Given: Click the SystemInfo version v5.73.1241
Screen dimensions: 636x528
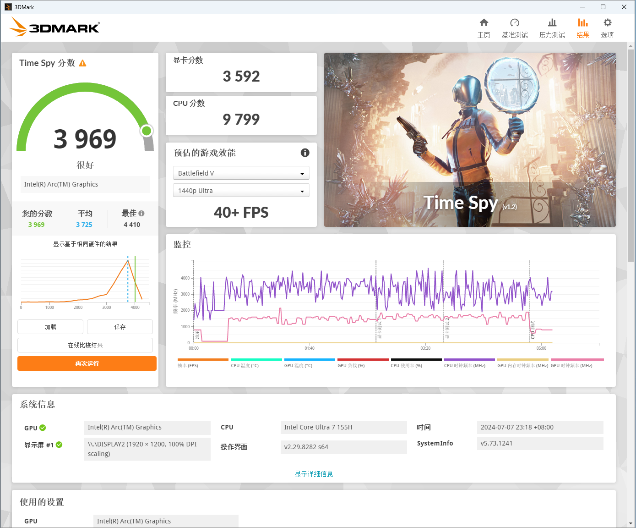Looking at the screenshot, I should [x=540, y=443].
